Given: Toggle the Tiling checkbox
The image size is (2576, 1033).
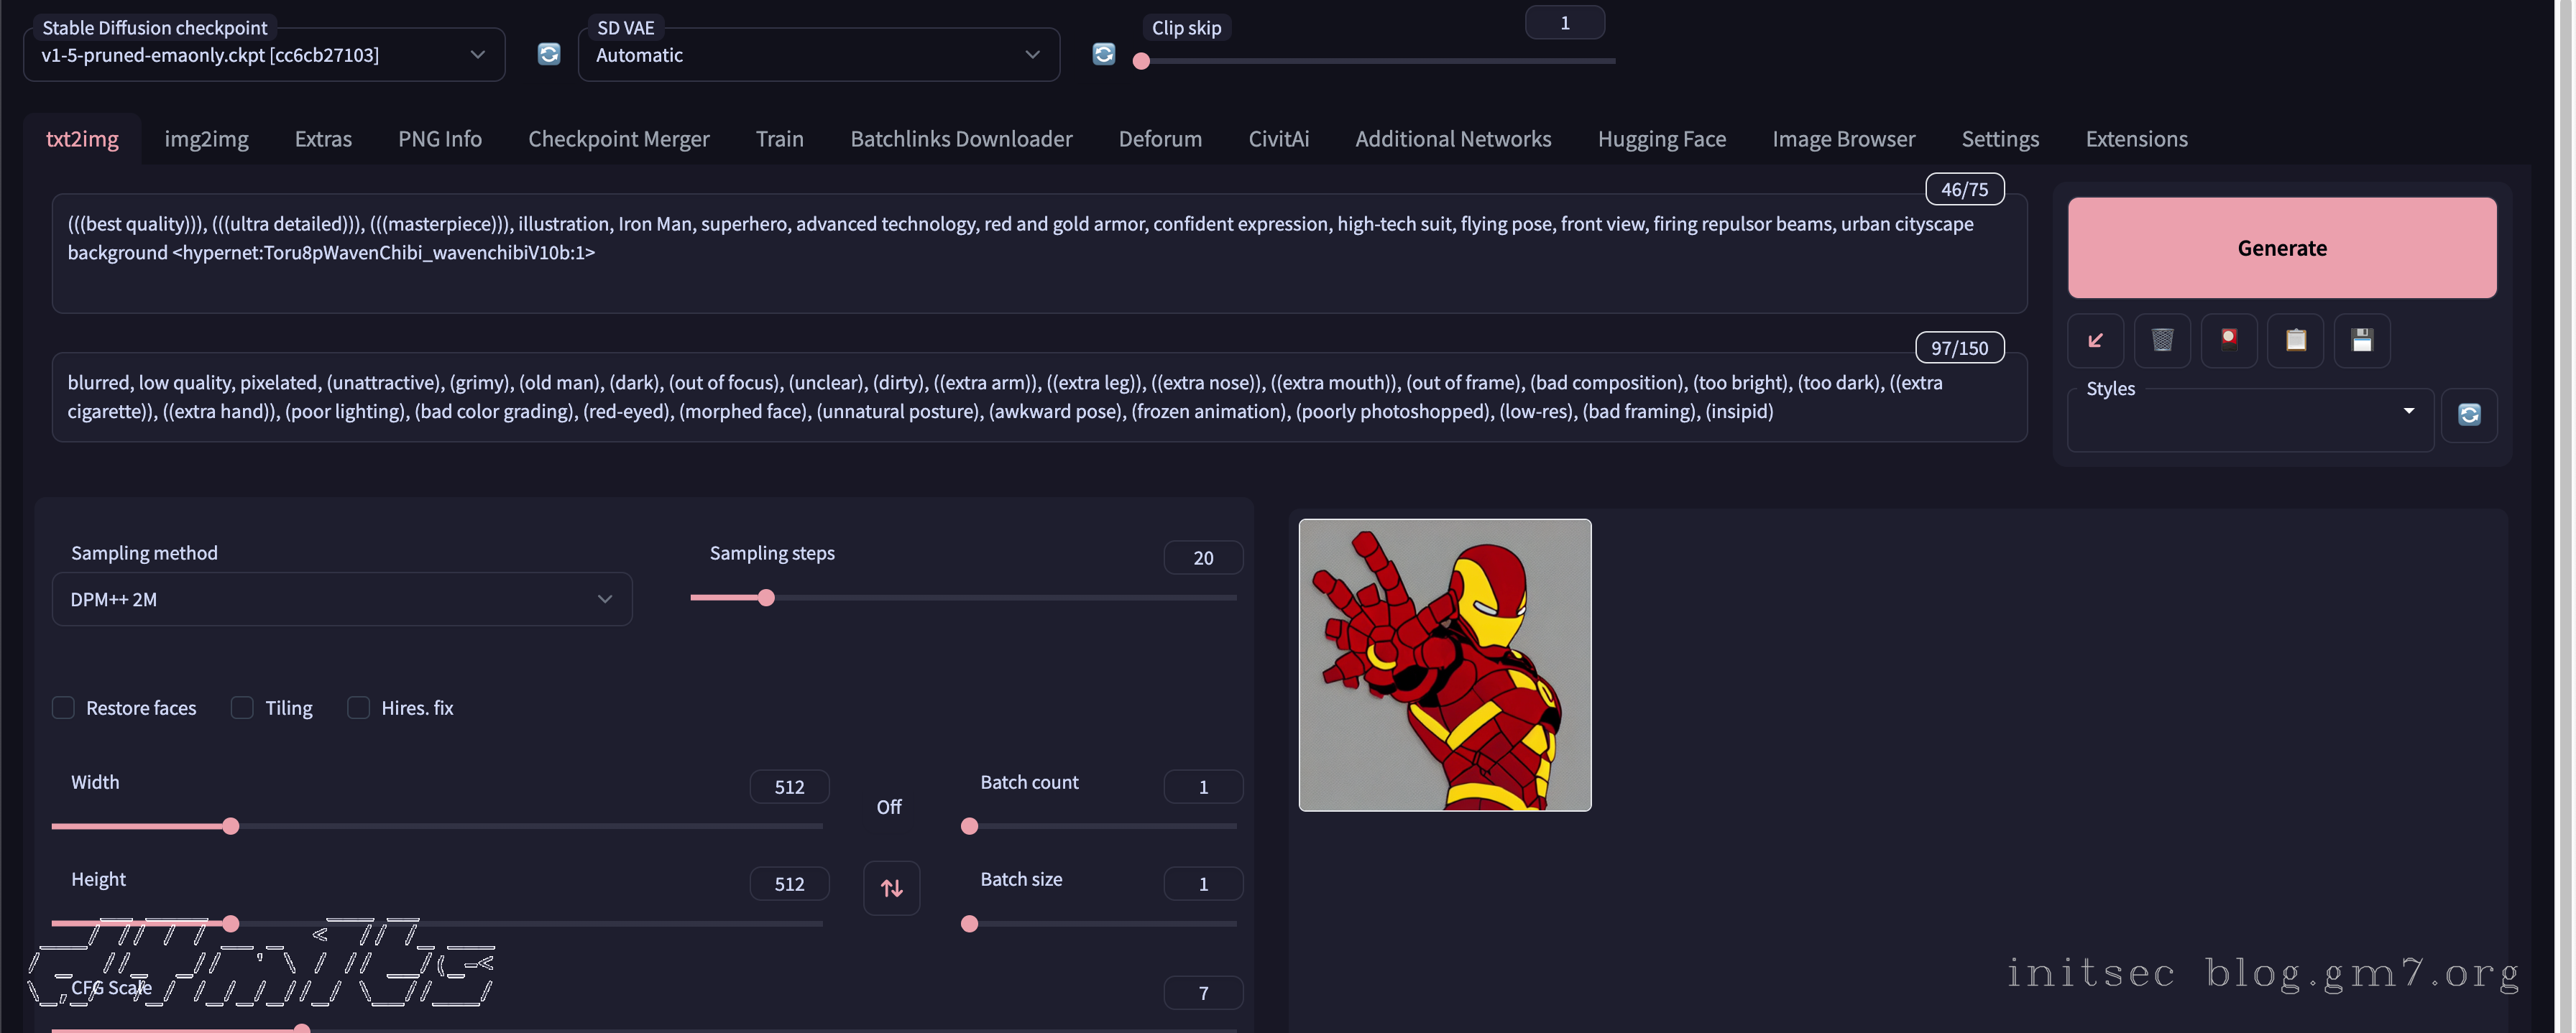Looking at the screenshot, I should point(242,708).
